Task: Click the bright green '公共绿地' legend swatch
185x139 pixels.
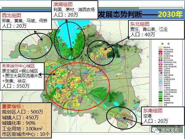Action: [x=161, y=94]
